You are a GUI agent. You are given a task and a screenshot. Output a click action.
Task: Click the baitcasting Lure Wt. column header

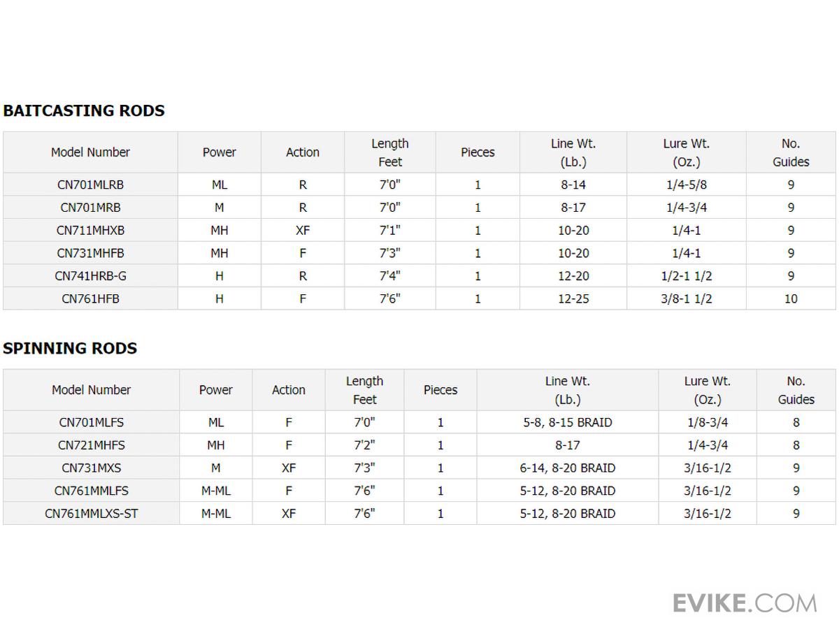pyautogui.click(x=686, y=152)
